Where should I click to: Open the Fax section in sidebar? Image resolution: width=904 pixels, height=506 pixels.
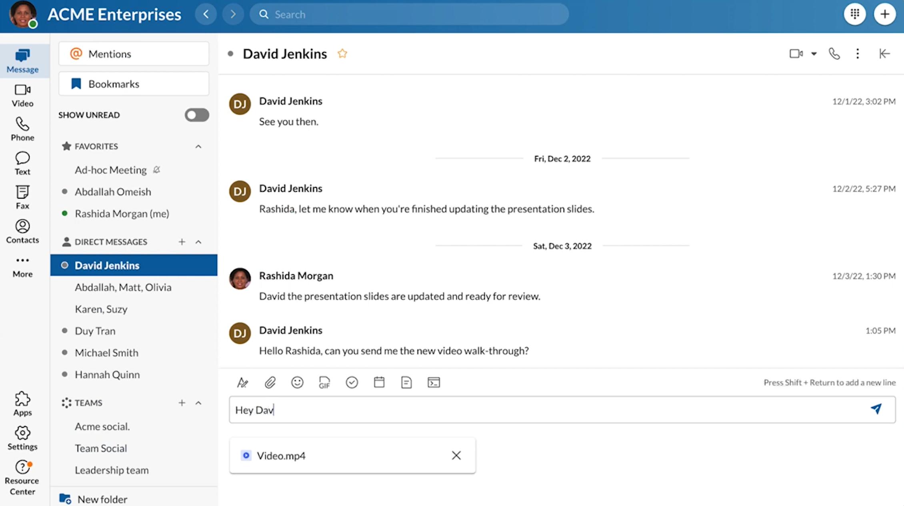[22, 197]
